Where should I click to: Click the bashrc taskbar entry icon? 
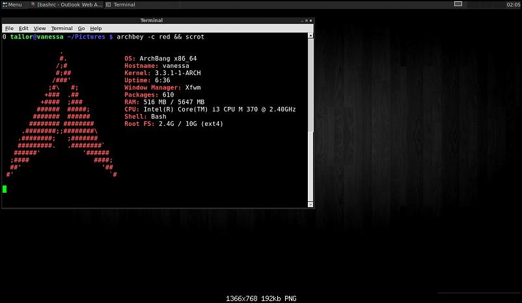point(33,5)
